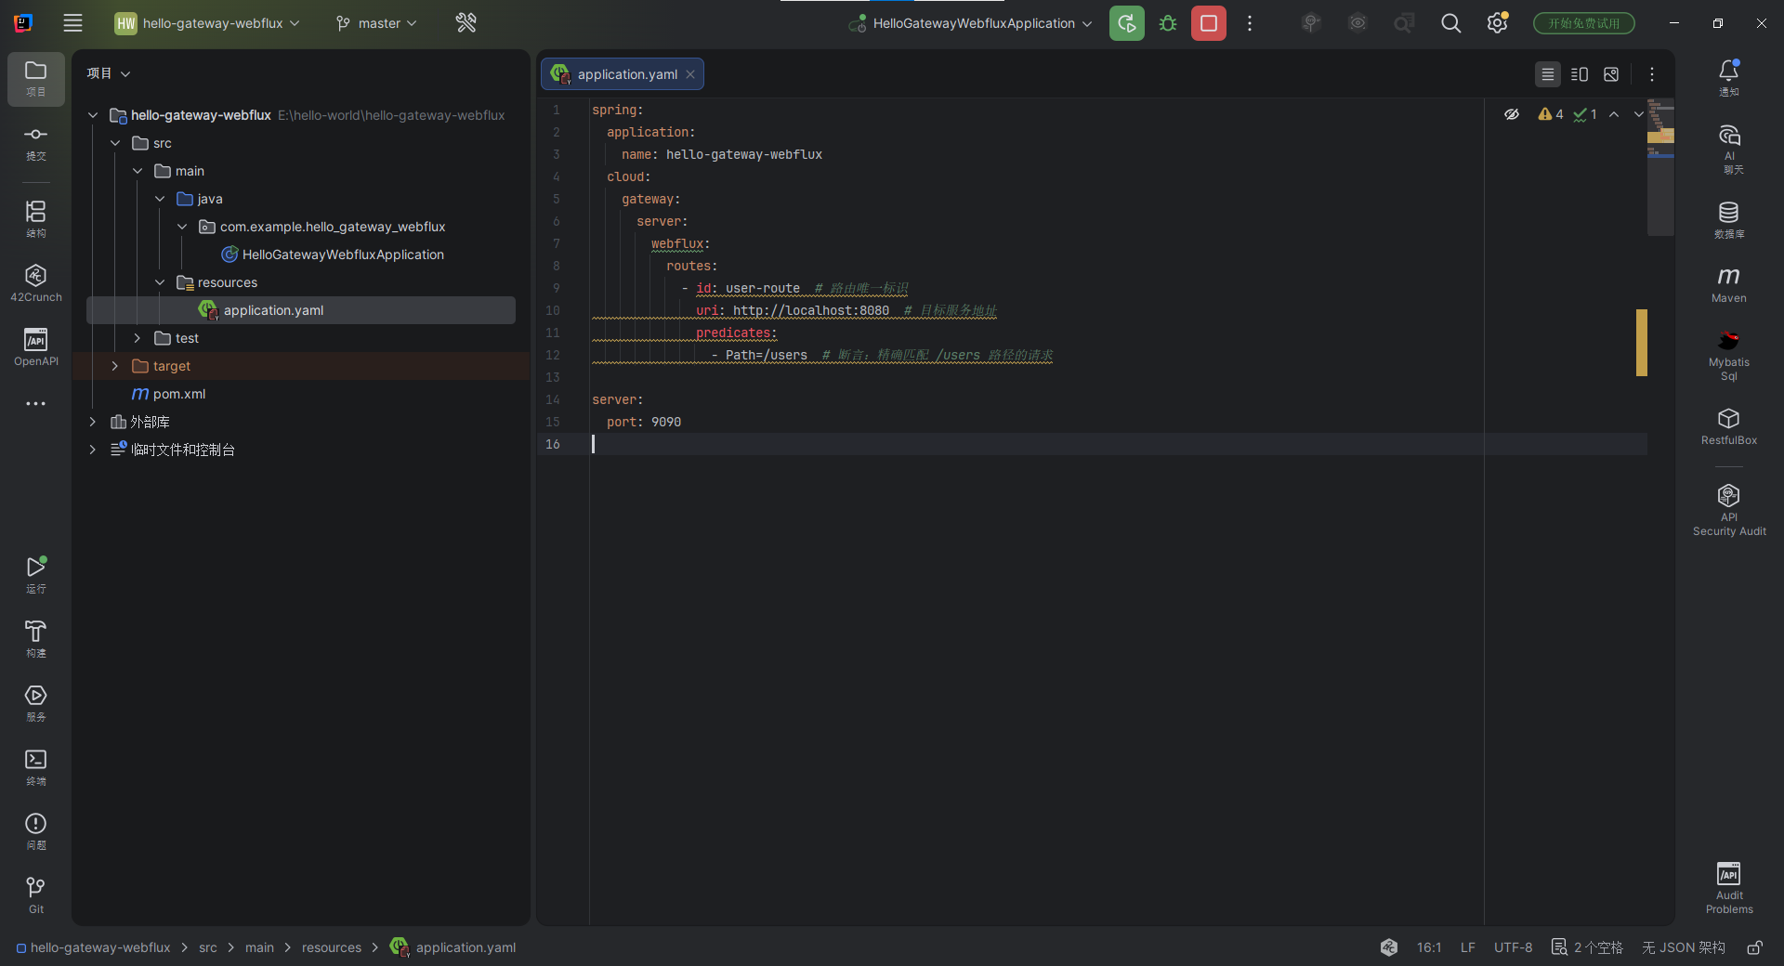1784x966 pixels.
Task: Switch to editor-only view mode
Action: click(x=1548, y=74)
